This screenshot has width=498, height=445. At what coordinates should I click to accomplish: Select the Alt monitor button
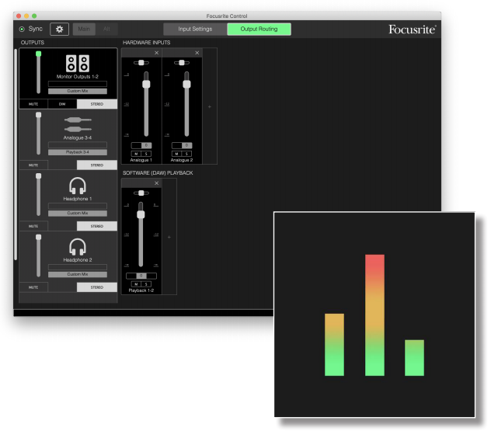(x=106, y=30)
